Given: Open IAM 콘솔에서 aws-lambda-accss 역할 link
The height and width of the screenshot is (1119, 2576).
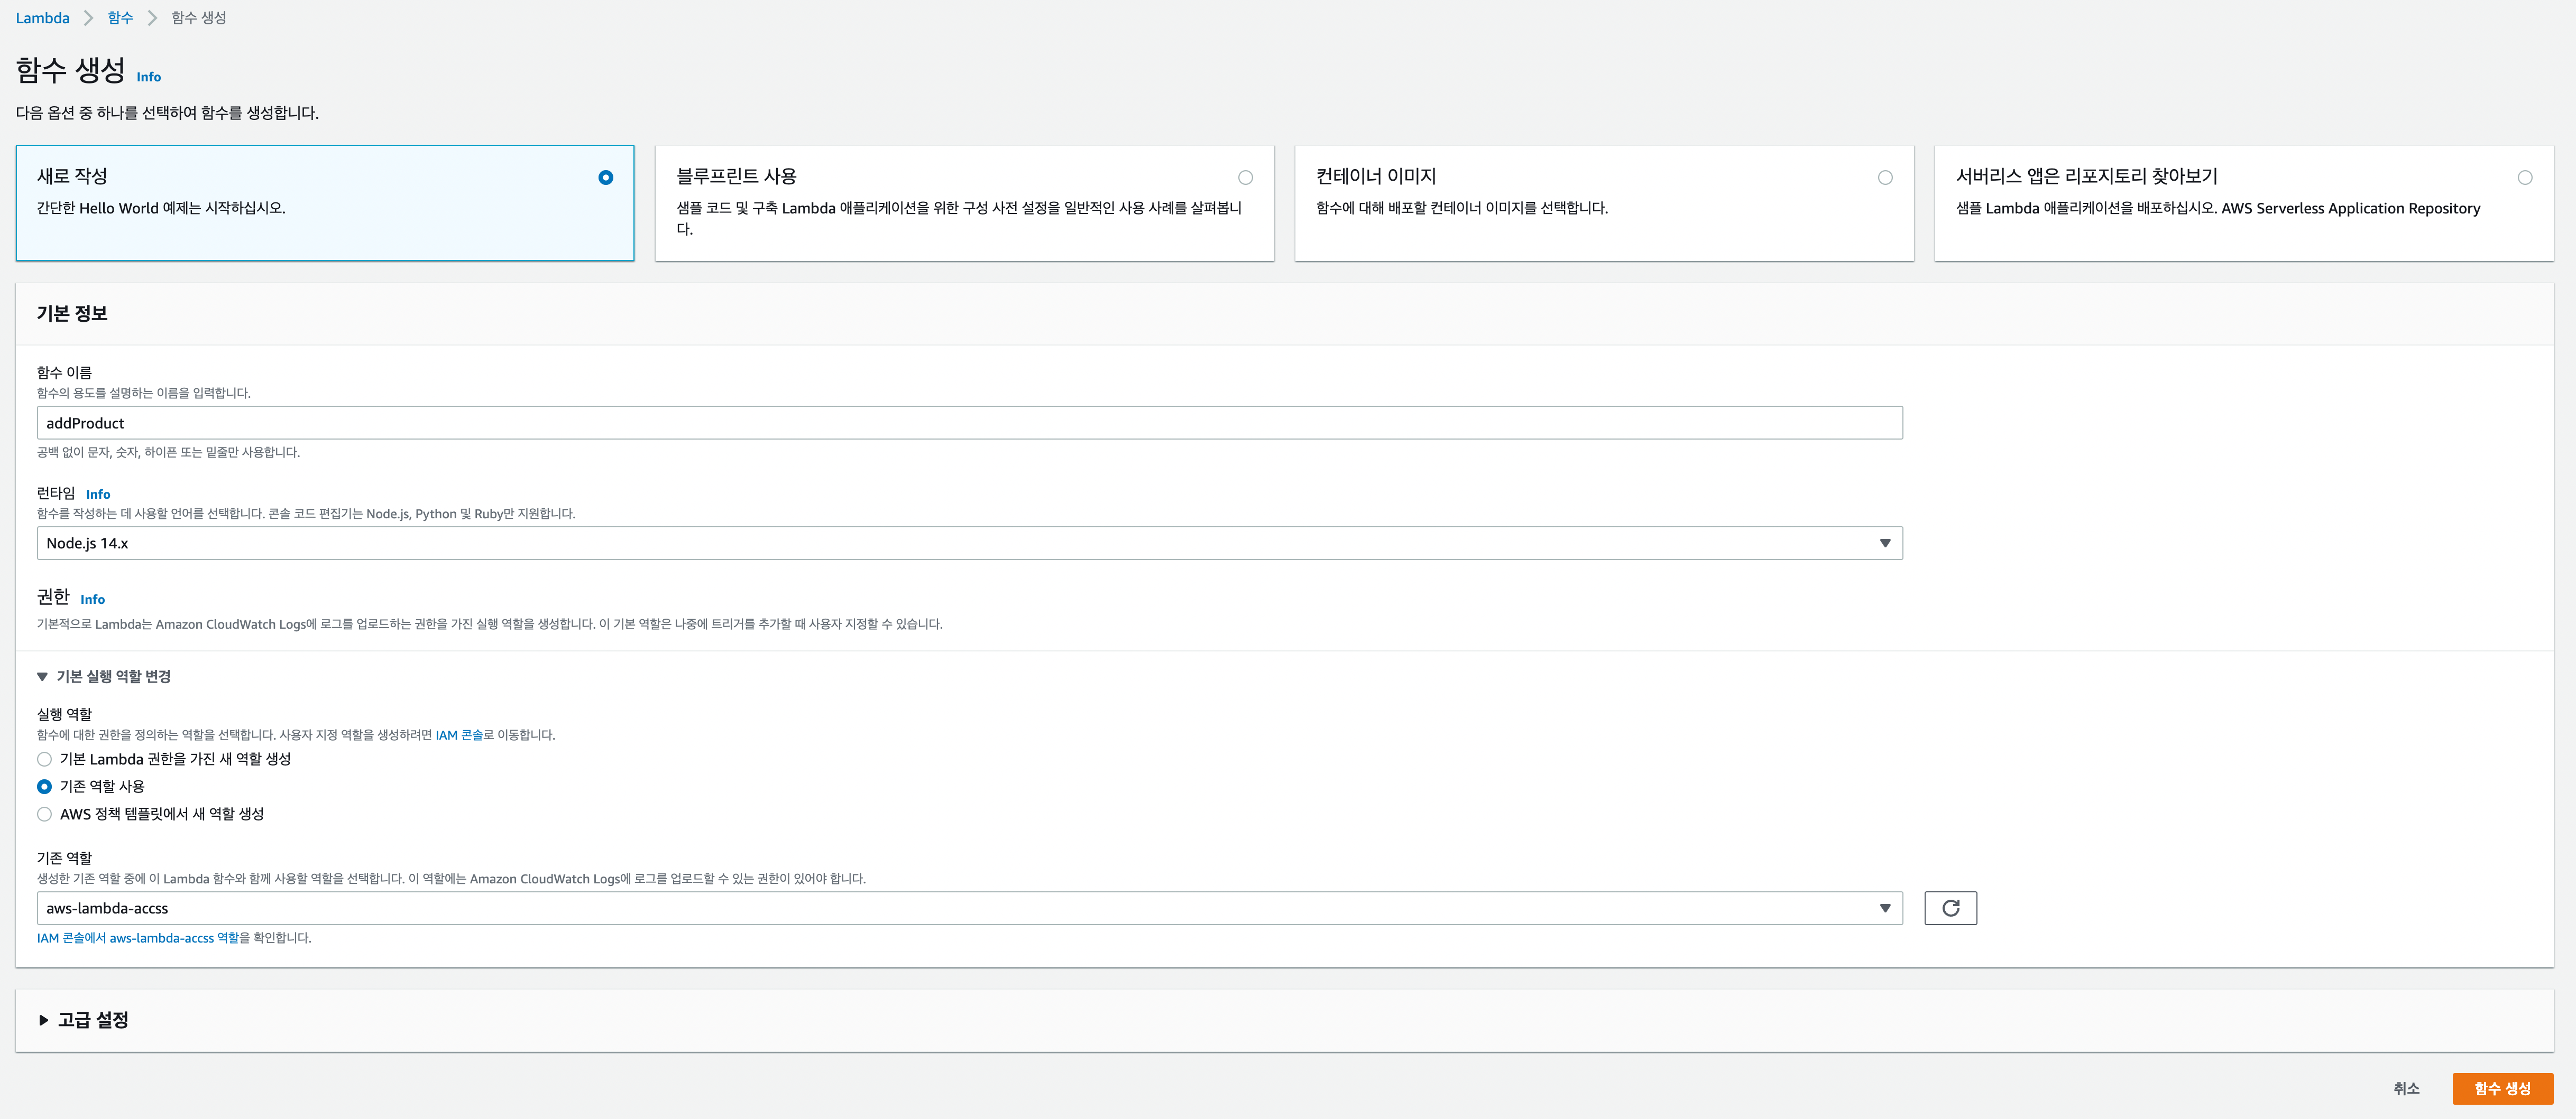Looking at the screenshot, I should [137, 938].
